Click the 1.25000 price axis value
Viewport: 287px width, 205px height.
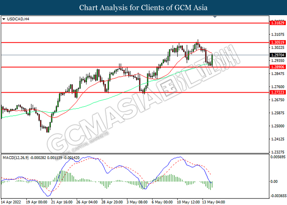pos(278,126)
